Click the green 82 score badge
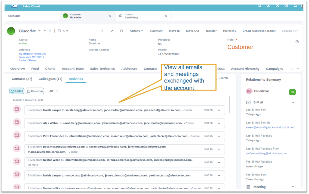The width and height of the screenshot is (309, 194). (x=292, y=92)
